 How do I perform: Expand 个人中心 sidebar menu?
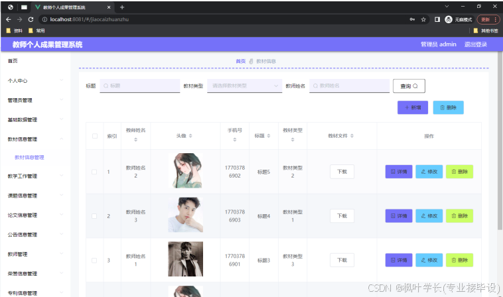click(35, 81)
